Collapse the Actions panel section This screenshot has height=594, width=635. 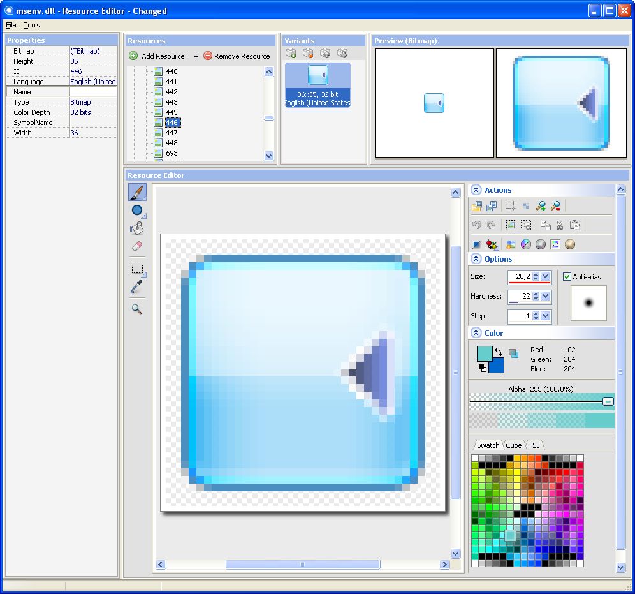(x=476, y=190)
